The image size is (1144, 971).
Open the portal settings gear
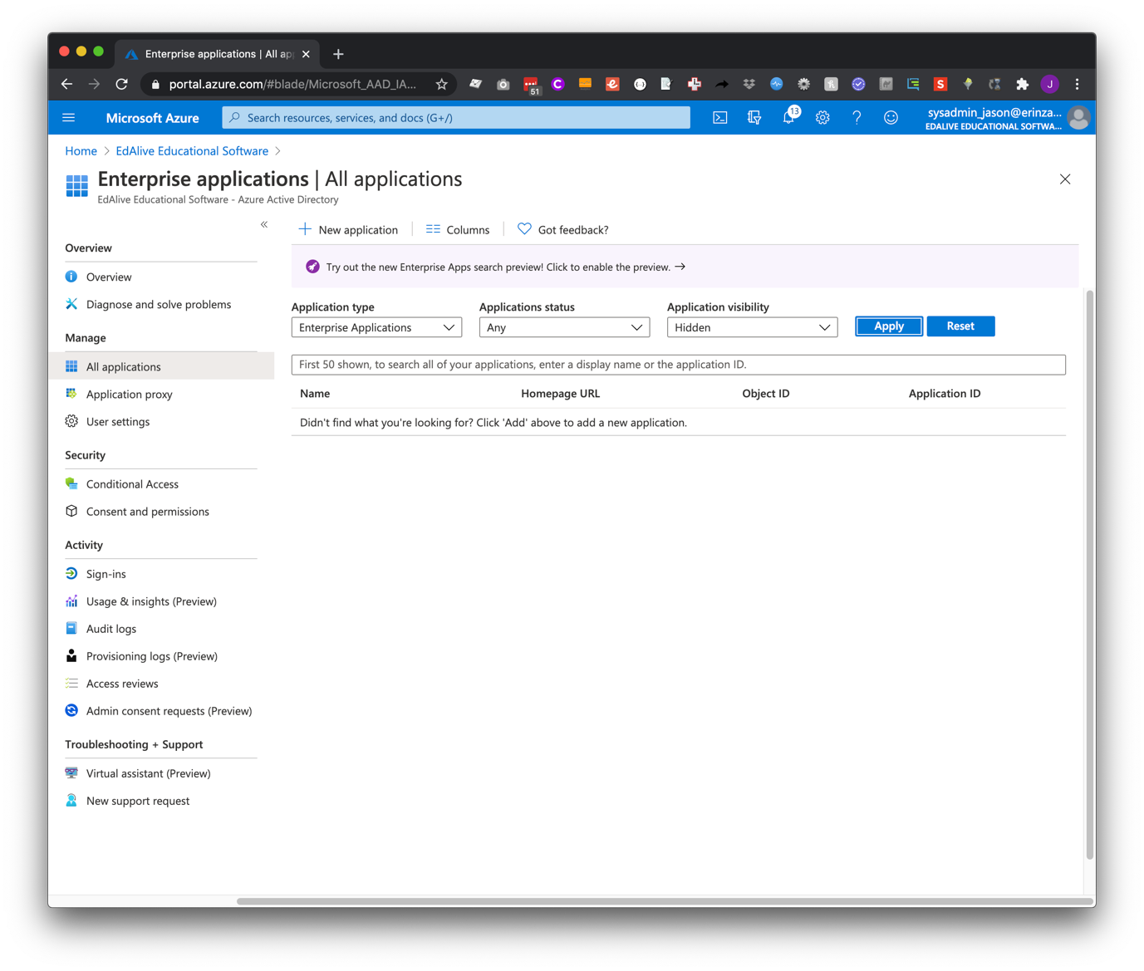click(822, 118)
